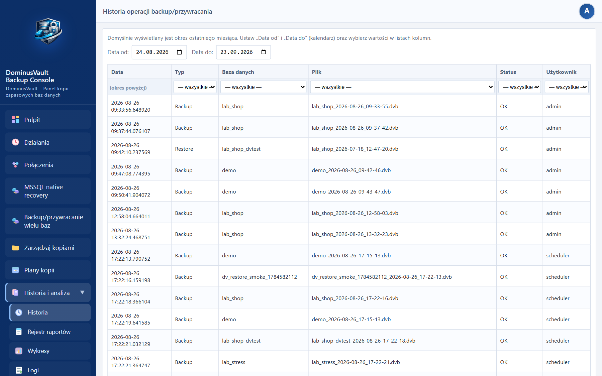Click the Wykresy chart icon
Image resolution: width=602 pixels, height=376 pixels.
click(19, 351)
